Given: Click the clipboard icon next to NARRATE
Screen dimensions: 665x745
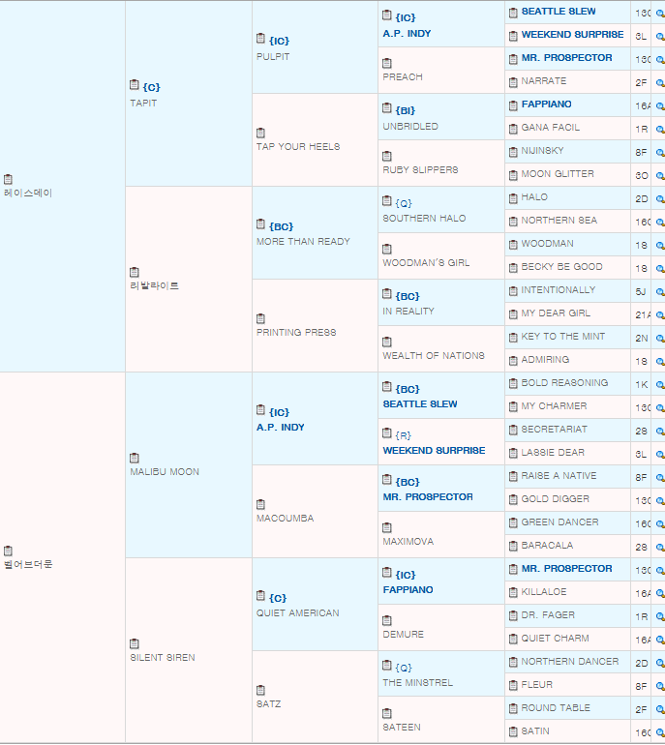Looking at the screenshot, I should 513,82.
